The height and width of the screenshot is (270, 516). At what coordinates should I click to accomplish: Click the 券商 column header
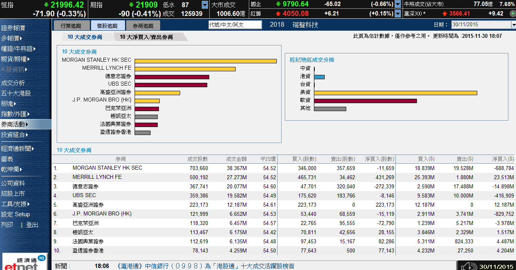tap(121, 159)
